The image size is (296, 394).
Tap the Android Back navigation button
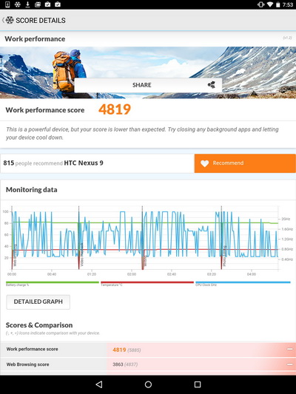[x=99, y=384]
